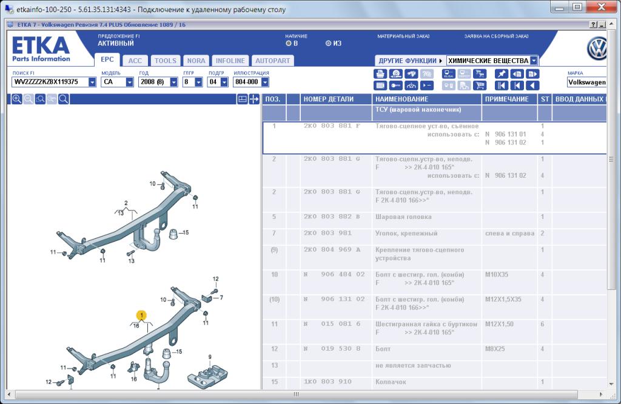Select part row 2K0 803 881 F
Viewport: 621px width, 404px height.
click(434, 138)
